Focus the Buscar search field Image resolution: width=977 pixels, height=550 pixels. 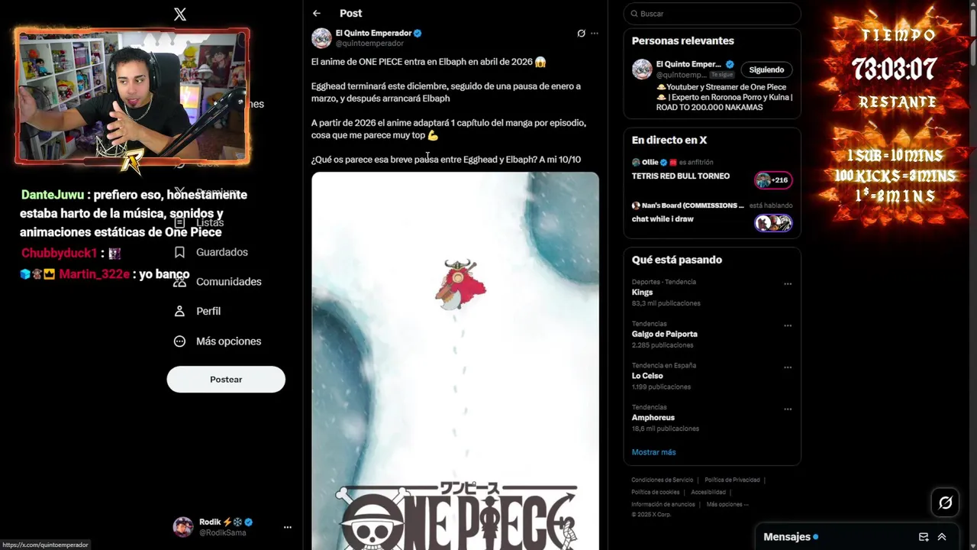click(x=712, y=14)
